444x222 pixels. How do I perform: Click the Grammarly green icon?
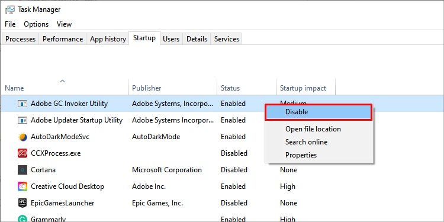(x=22, y=218)
